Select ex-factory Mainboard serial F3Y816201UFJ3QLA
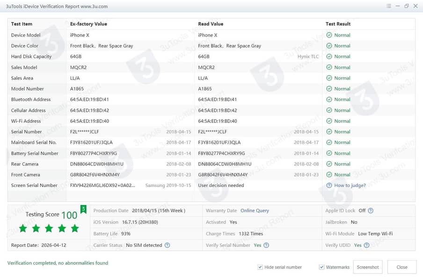This screenshot has width=423, height=280. point(91,142)
